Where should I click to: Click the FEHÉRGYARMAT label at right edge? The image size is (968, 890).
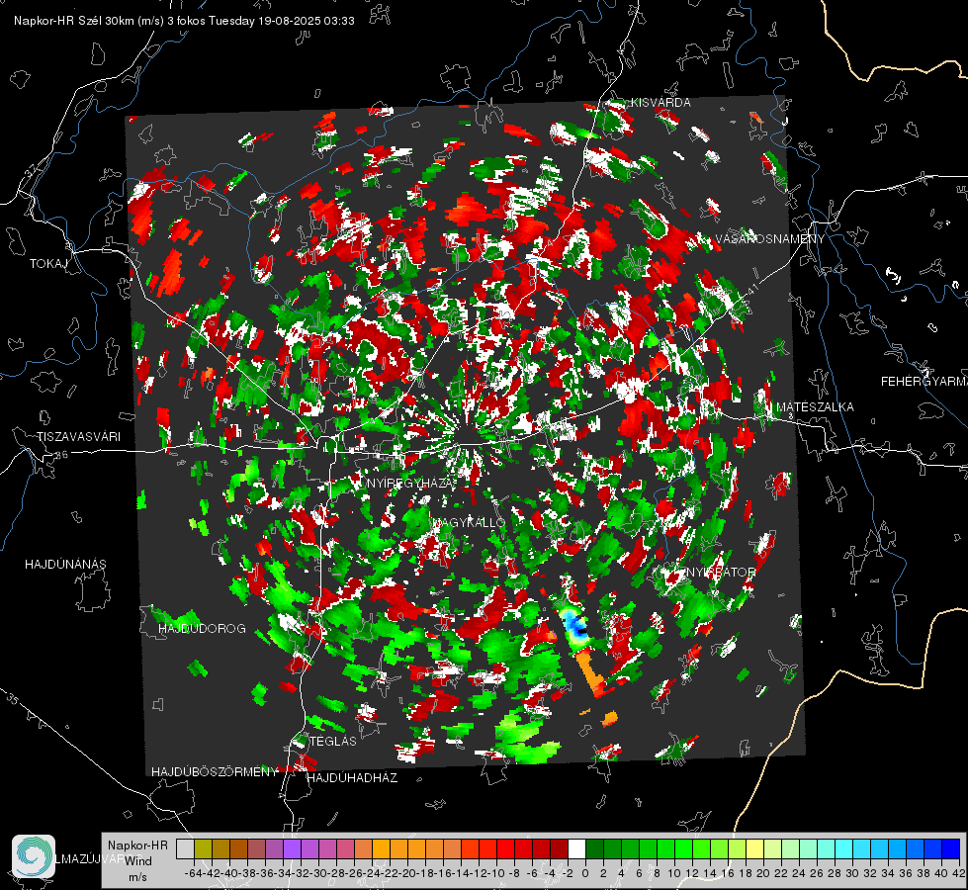[924, 382]
